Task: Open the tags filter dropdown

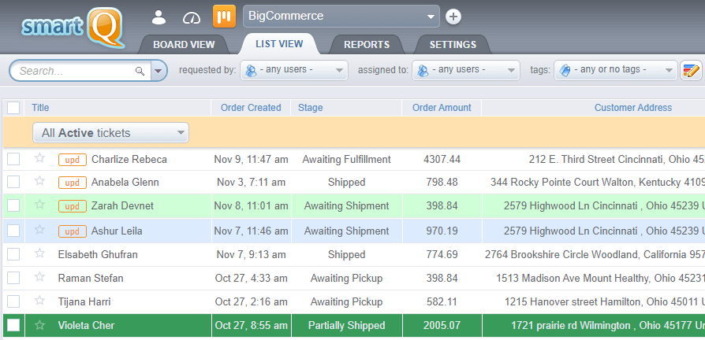Action: (616, 70)
